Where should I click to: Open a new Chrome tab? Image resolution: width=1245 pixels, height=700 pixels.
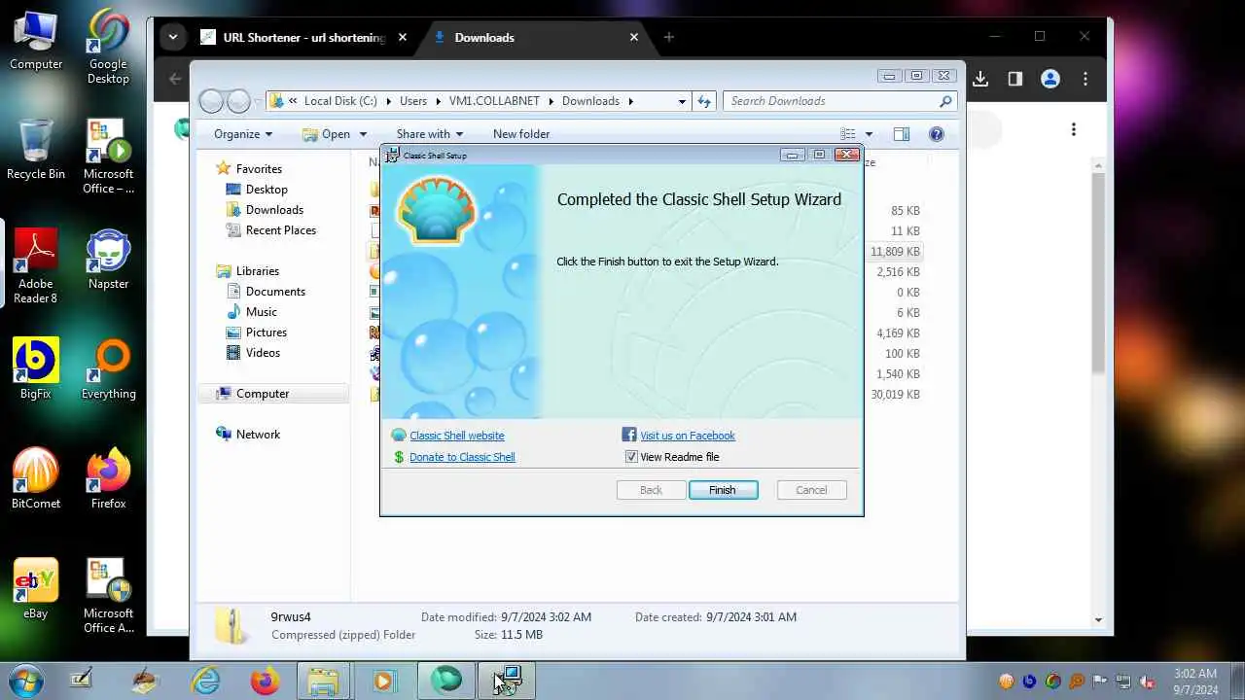(x=668, y=37)
